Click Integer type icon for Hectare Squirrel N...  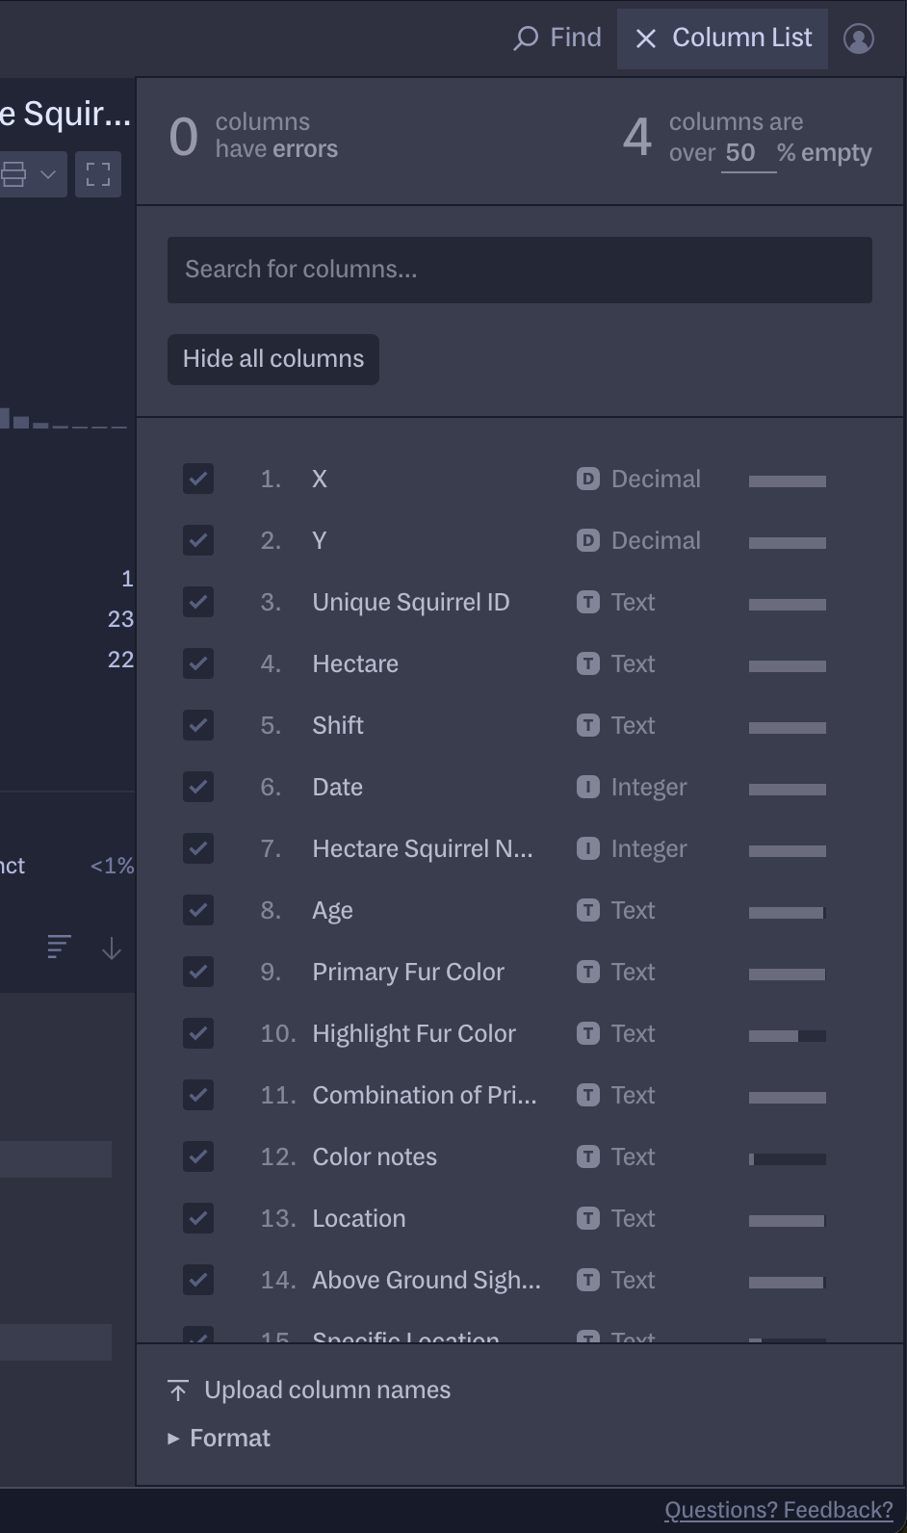click(588, 848)
